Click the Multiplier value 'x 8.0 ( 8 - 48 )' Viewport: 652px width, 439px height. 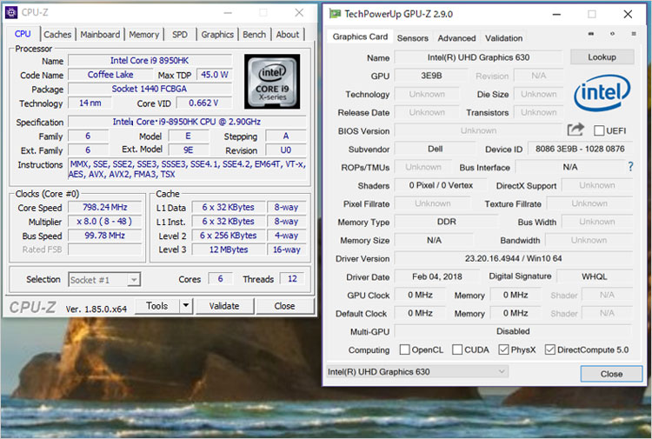coord(105,221)
